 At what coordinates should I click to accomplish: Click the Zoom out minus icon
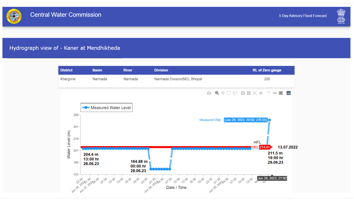[x=249, y=93]
